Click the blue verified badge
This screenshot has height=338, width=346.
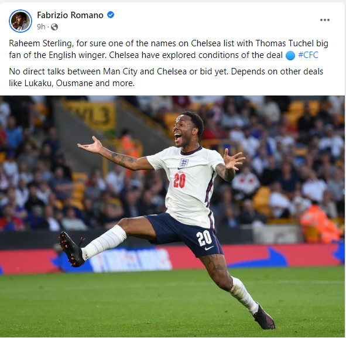coord(111,15)
